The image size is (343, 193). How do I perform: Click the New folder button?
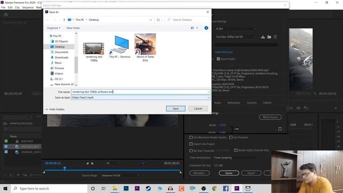click(73, 28)
